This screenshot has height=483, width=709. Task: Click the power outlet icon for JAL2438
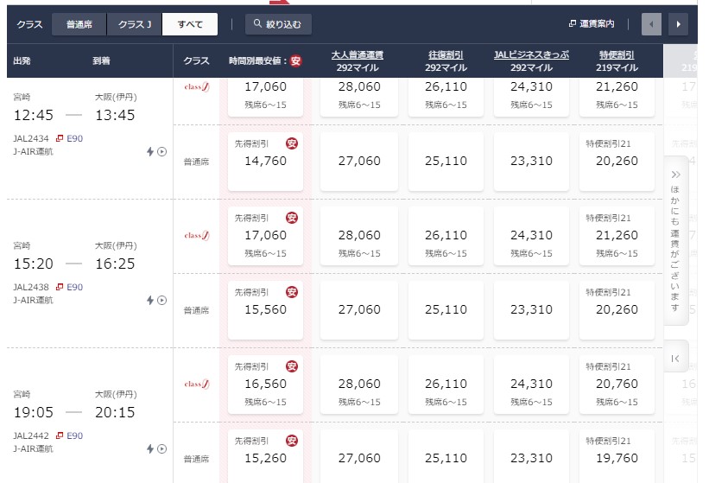(x=150, y=301)
